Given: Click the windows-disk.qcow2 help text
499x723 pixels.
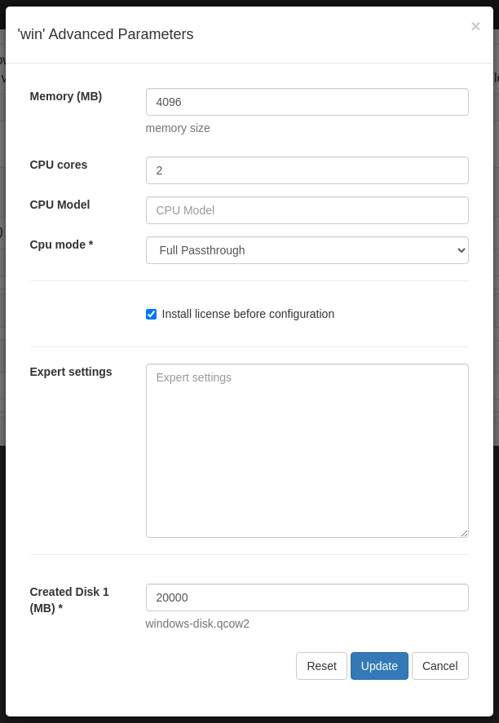Looking at the screenshot, I should [x=197, y=624].
